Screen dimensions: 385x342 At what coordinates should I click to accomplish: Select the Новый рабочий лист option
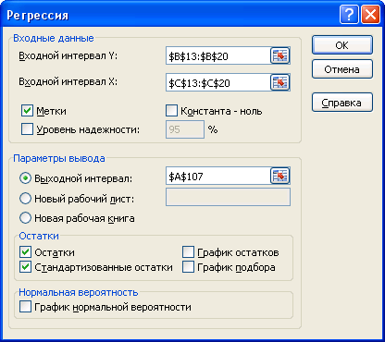coord(25,199)
